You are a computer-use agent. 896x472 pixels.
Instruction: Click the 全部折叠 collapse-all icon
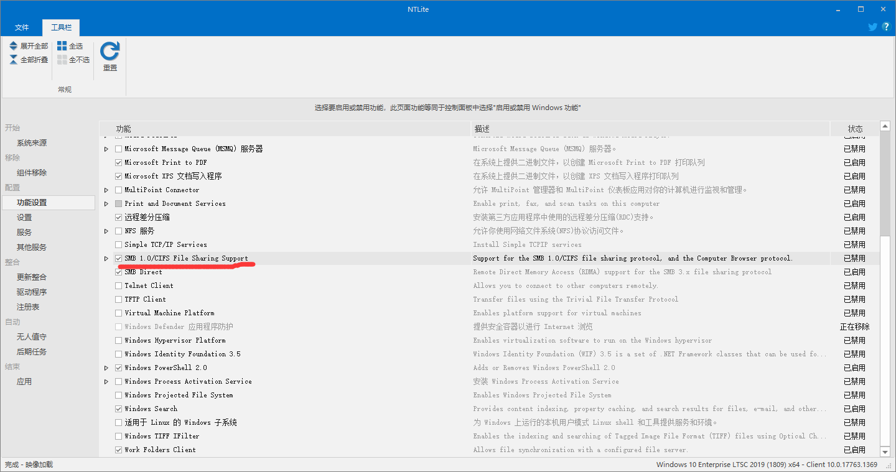(14, 60)
